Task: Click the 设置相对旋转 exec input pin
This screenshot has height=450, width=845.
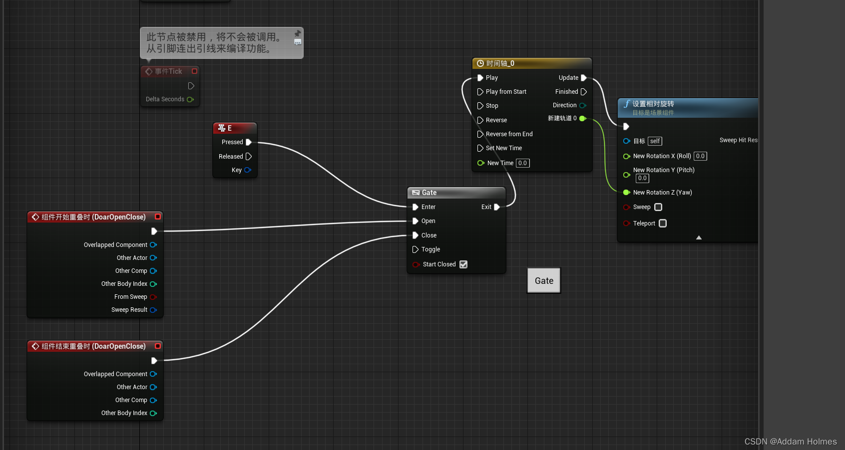Action: coord(626,127)
